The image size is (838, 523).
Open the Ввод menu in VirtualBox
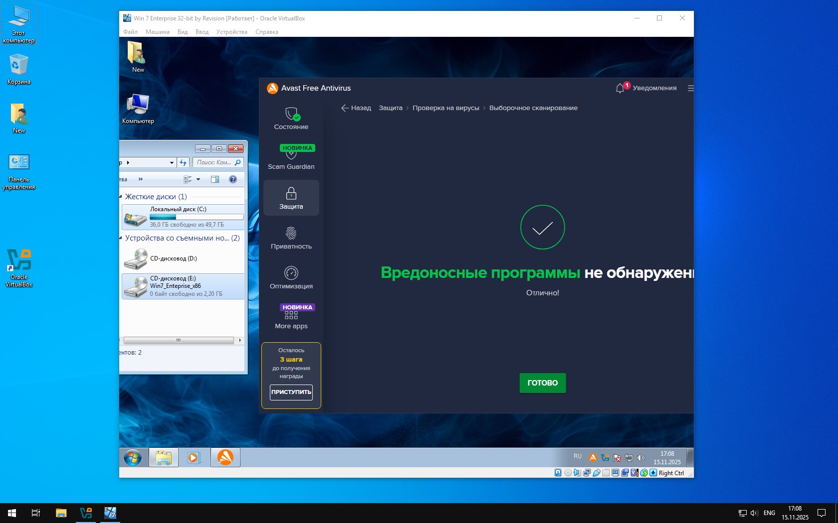click(202, 32)
